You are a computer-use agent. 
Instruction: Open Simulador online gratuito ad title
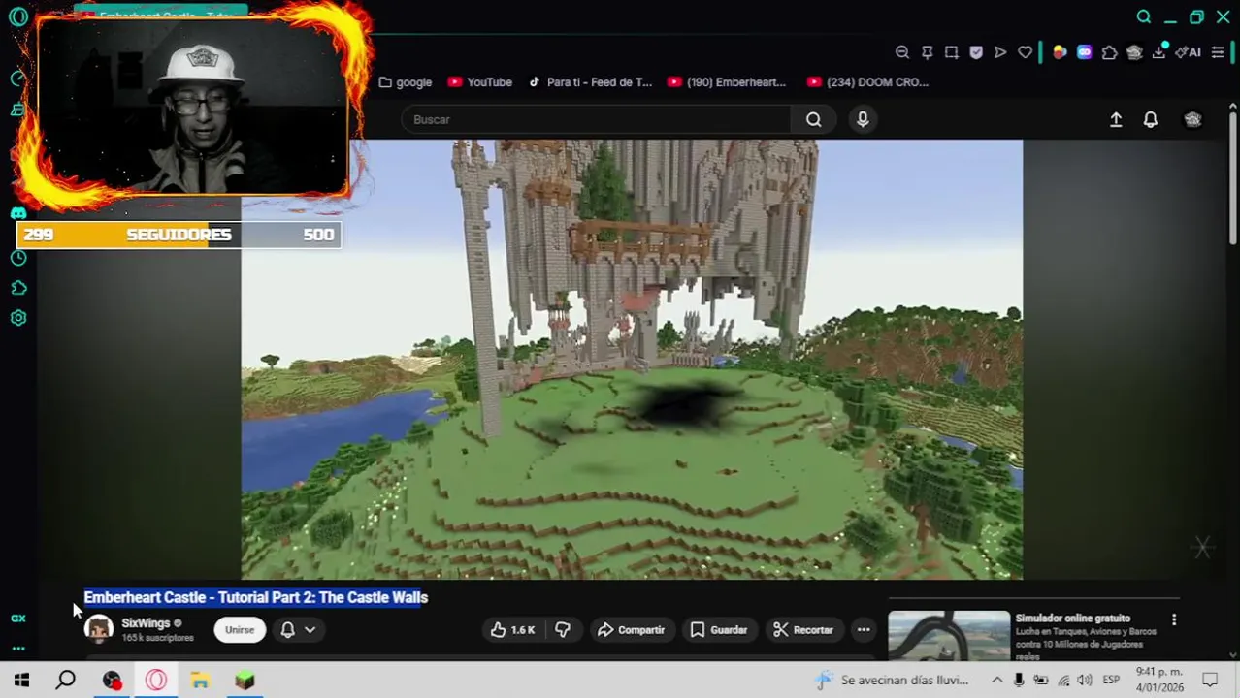click(x=1073, y=618)
